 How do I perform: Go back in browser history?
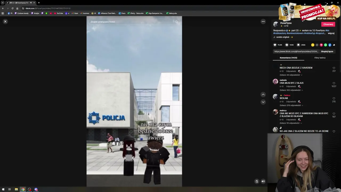coord(3,8)
